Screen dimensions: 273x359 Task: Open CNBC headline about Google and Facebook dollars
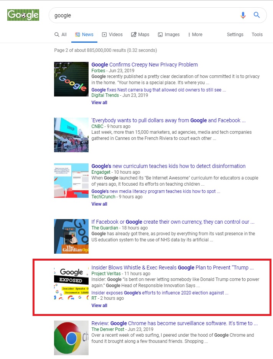168,120
